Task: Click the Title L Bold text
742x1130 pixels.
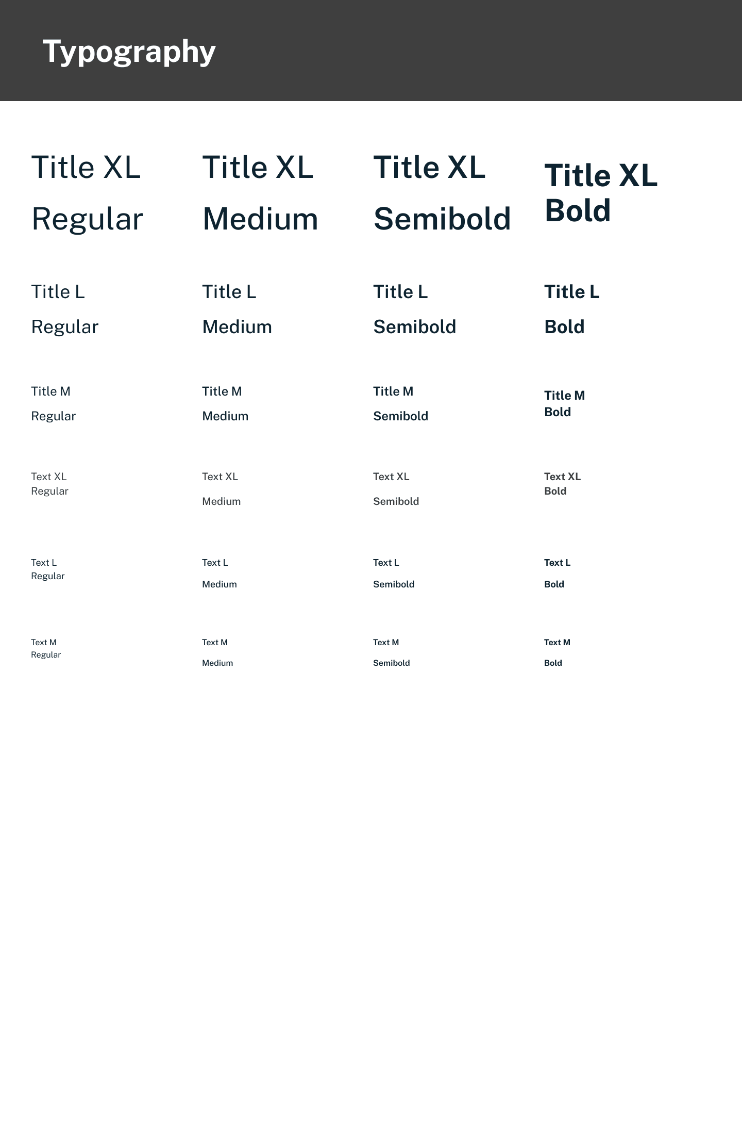Action: point(571,309)
